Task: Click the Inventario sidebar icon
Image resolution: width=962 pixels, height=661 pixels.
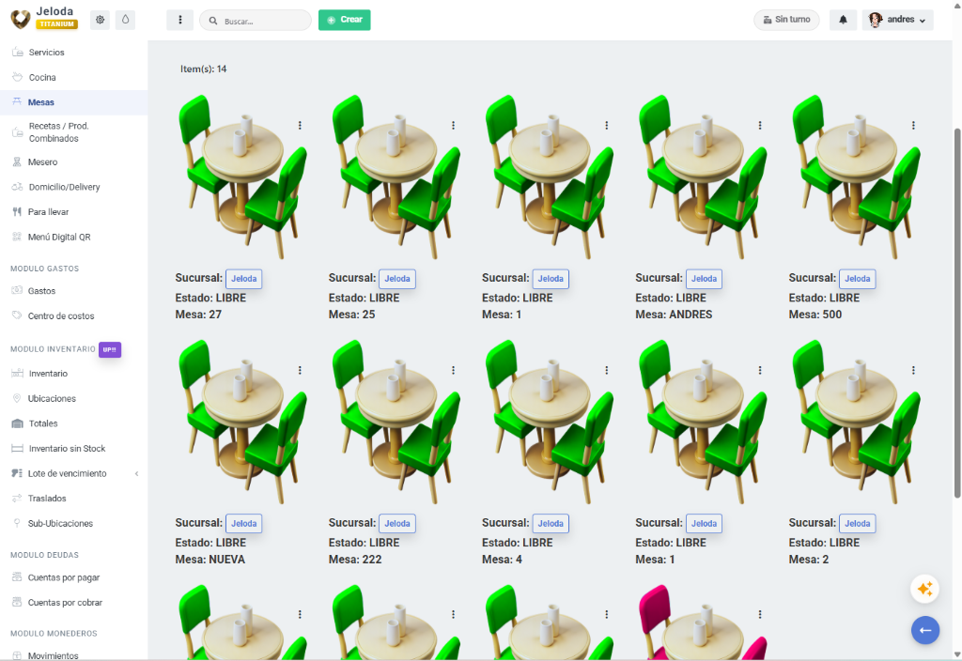Action: 17,374
